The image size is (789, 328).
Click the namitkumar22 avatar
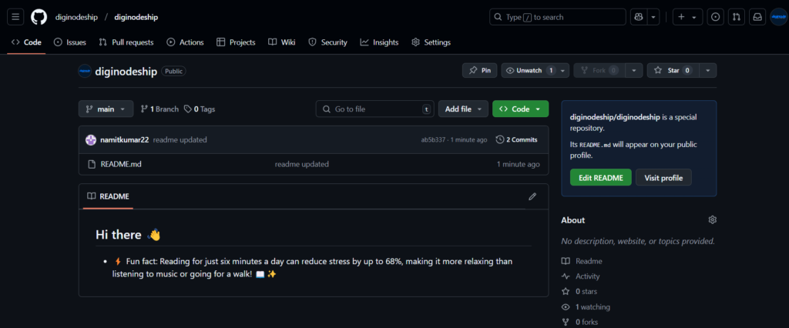coord(91,140)
